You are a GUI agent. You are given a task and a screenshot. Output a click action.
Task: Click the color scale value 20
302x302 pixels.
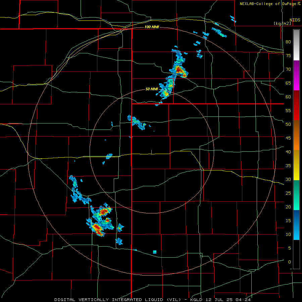coord(288,207)
